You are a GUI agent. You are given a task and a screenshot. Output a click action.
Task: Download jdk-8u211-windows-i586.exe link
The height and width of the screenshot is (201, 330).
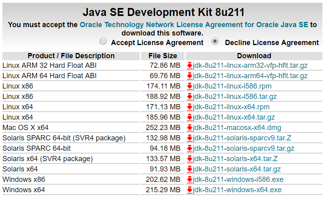238,179
